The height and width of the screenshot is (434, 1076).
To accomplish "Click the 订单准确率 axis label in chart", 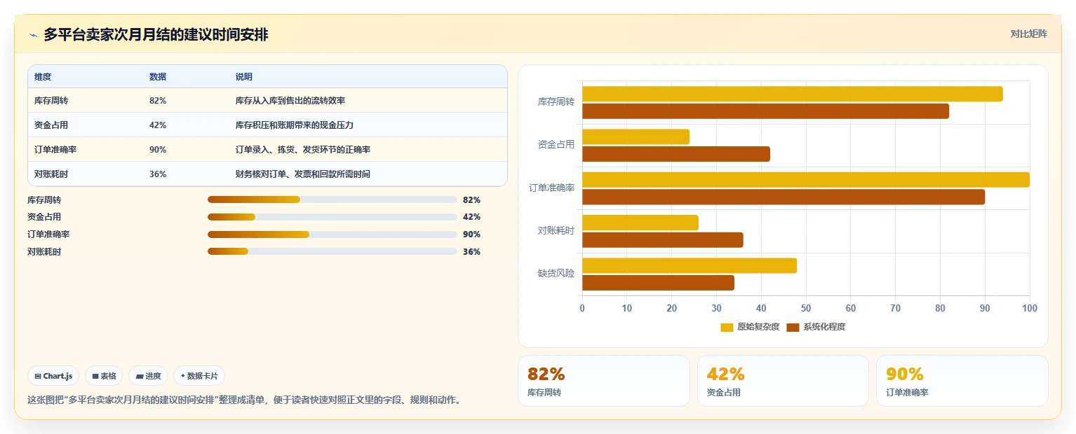I will (552, 188).
